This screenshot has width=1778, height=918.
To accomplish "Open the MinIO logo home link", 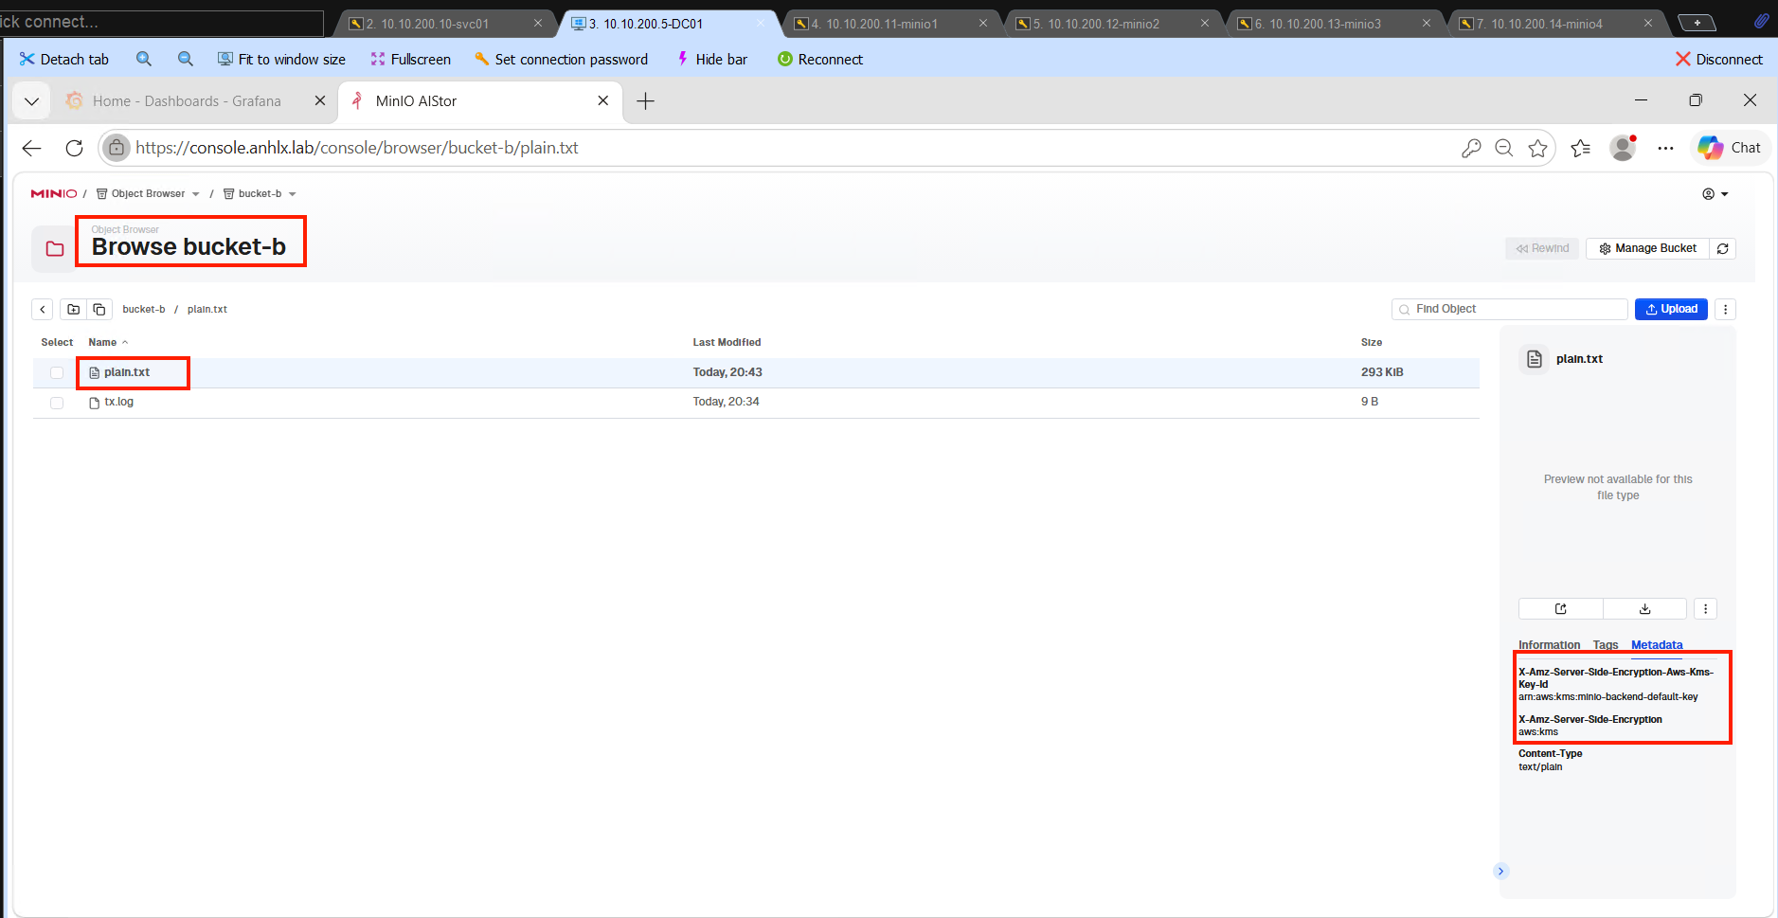I will [x=54, y=193].
